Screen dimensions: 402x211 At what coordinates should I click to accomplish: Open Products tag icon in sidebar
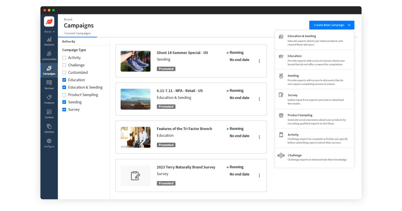click(x=49, y=97)
